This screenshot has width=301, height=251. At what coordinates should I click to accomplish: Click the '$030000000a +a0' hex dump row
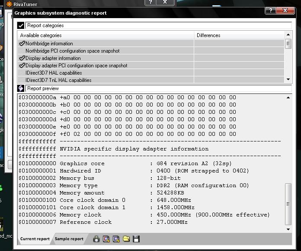[x=127, y=97]
